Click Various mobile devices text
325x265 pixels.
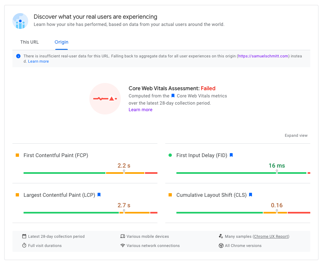click(x=148, y=236)
